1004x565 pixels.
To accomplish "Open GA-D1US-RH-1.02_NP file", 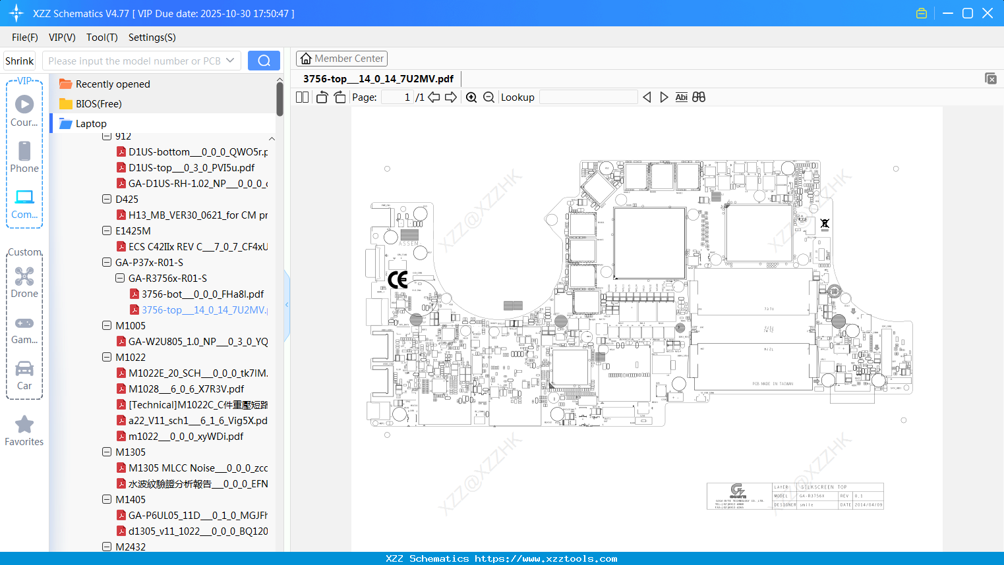I will tap(192, 183).
